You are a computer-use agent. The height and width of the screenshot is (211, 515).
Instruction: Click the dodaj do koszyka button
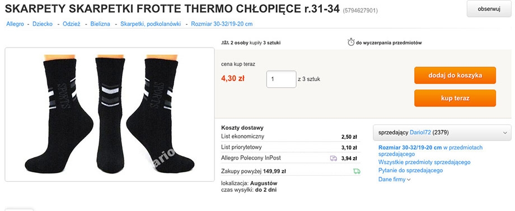click(x=455, y=76)
